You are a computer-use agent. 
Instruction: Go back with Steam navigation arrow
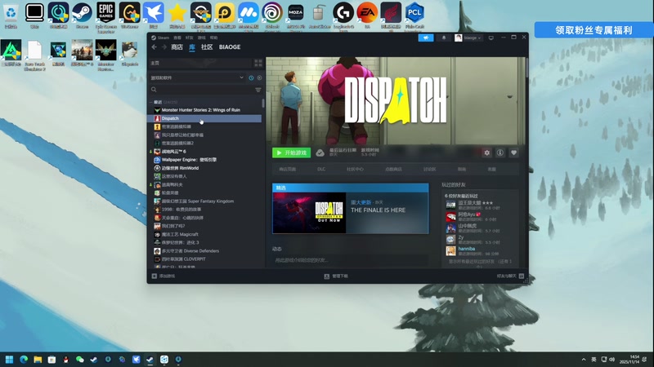[x=155, y=47]
